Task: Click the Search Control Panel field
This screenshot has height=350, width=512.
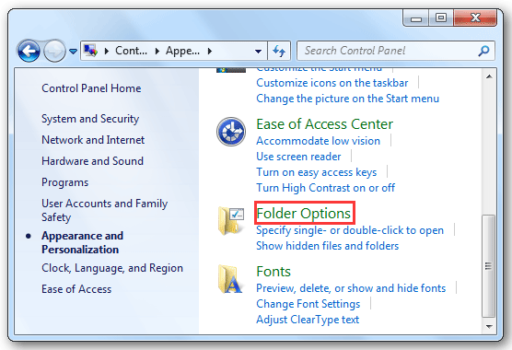Action: 389,51
